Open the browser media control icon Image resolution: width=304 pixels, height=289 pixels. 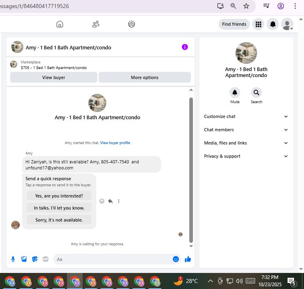(266, 6)
